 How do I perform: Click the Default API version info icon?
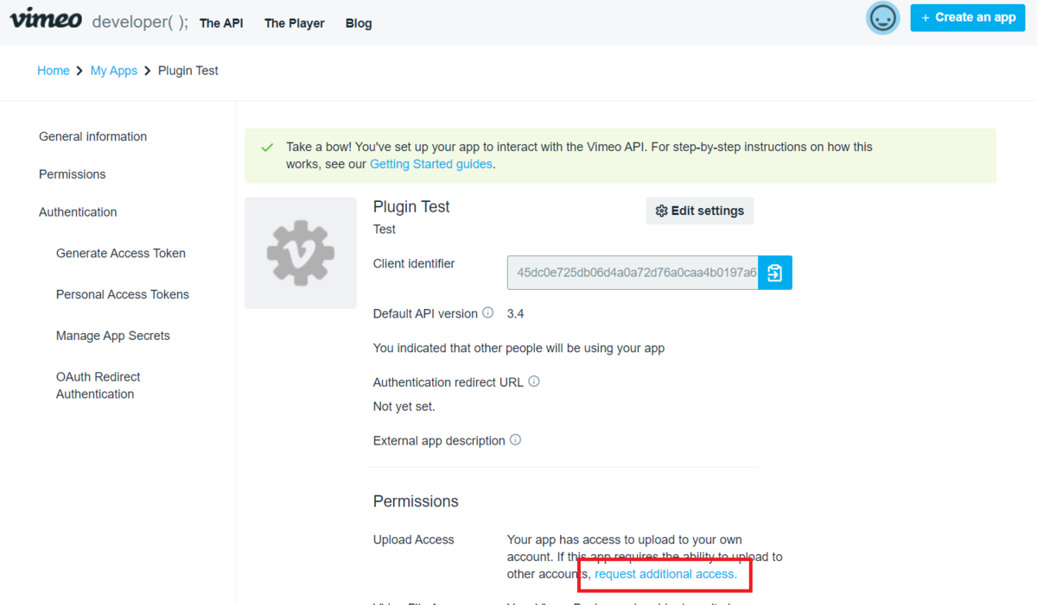coord(488,312)
